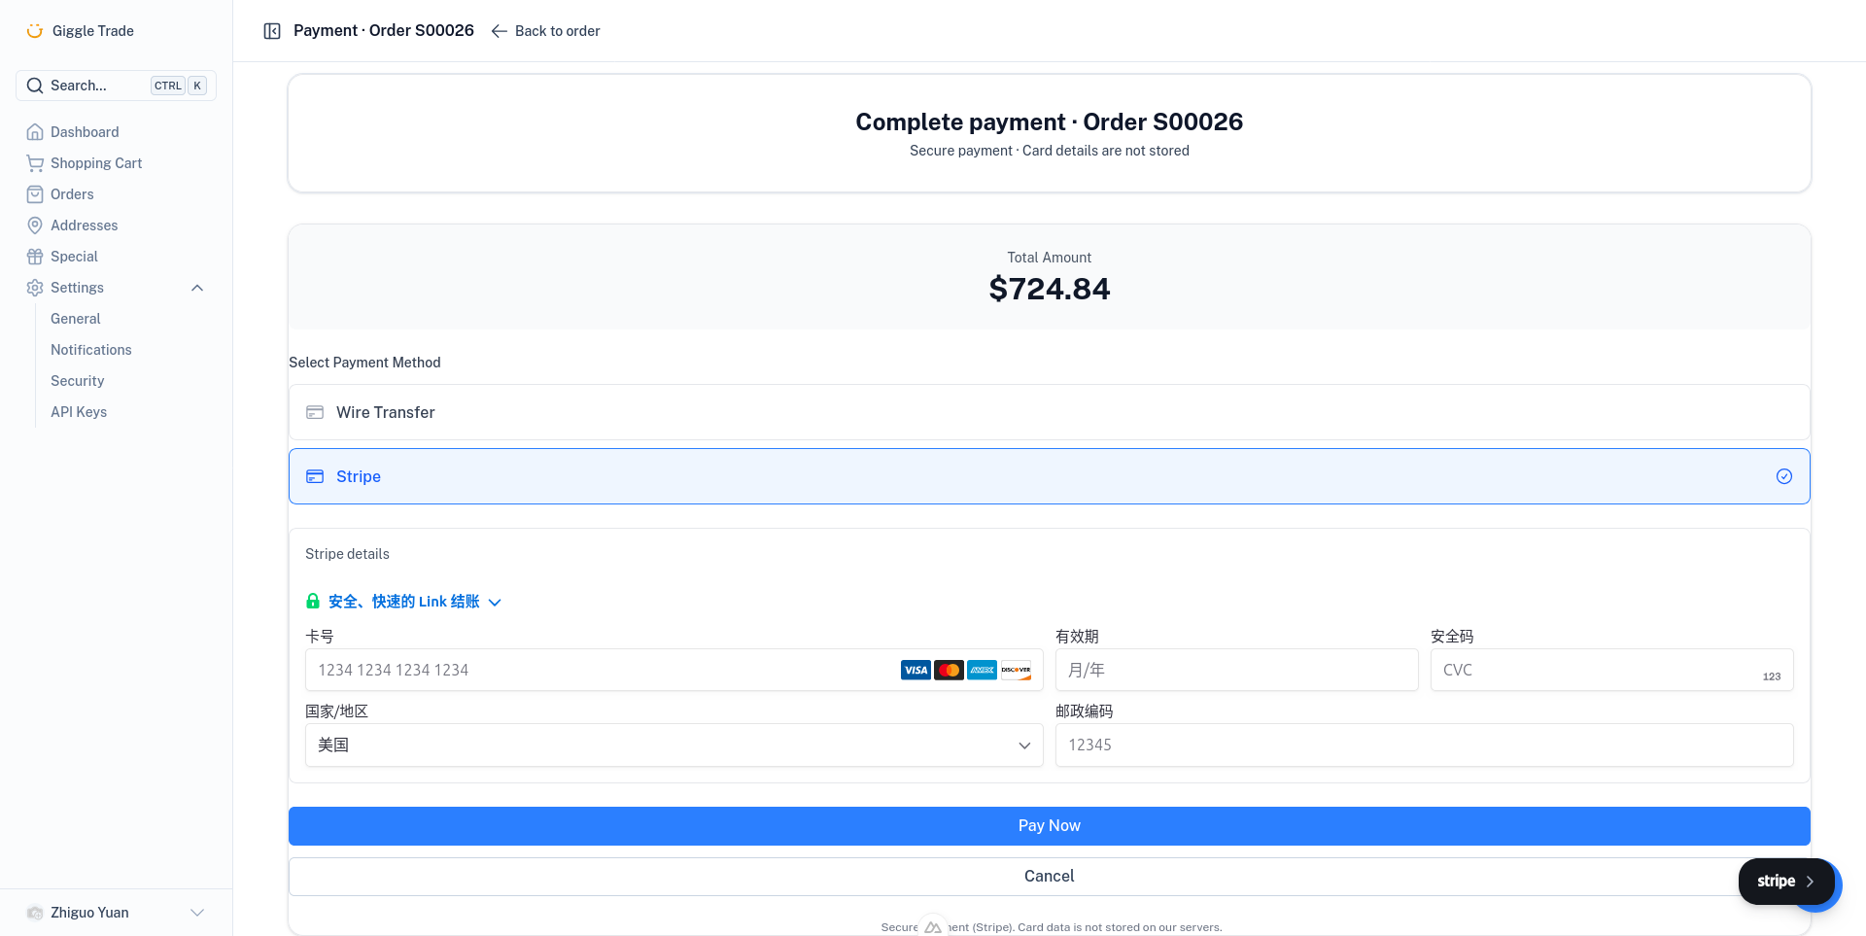Open the Addresses section via its pin icon
This screenshot has width=1866, height=936.
pos(35,225)
